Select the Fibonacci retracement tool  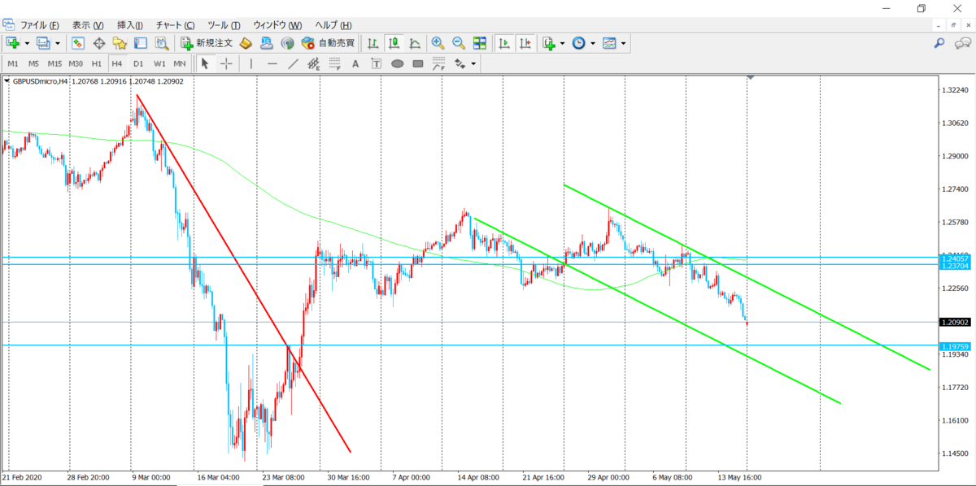[x=334, y=63]
